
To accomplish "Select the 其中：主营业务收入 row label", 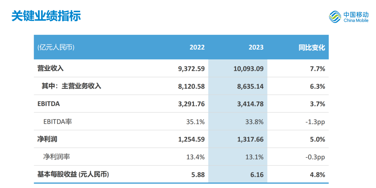I will pos(71,86).
